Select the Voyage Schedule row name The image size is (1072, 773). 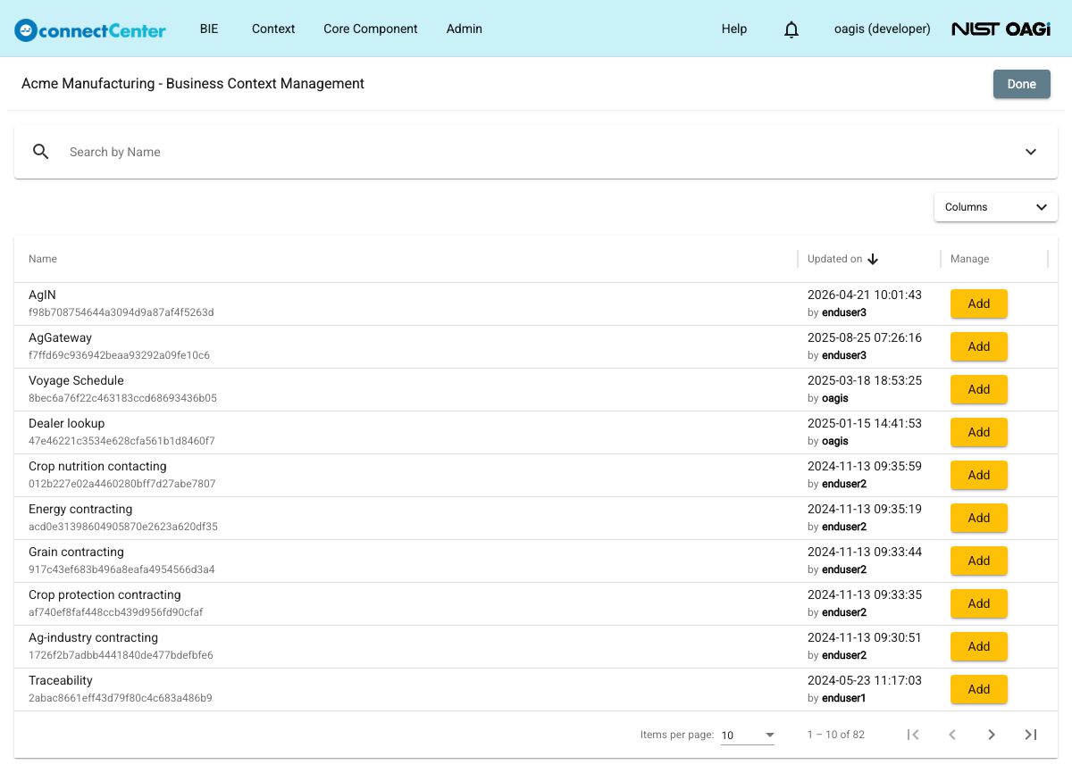click(x=76, y=380)
